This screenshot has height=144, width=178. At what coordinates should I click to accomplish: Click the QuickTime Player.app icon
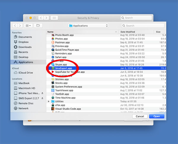tap(53, 50)
